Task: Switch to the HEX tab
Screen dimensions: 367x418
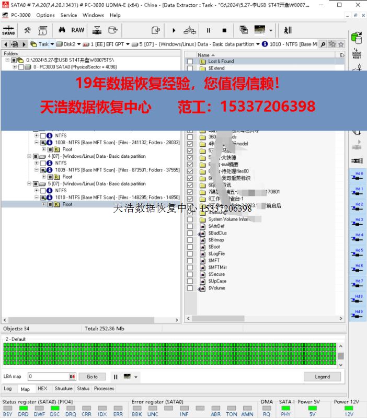Action: tap(42, 389)
